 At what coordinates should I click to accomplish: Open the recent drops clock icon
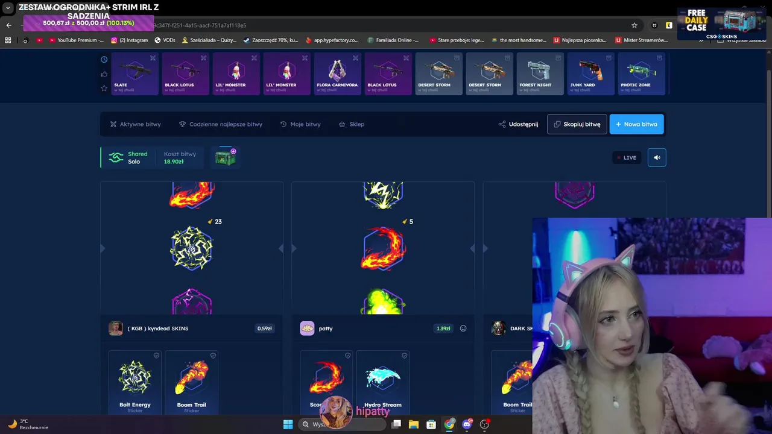pyautogui.click(x=104, y=60)
